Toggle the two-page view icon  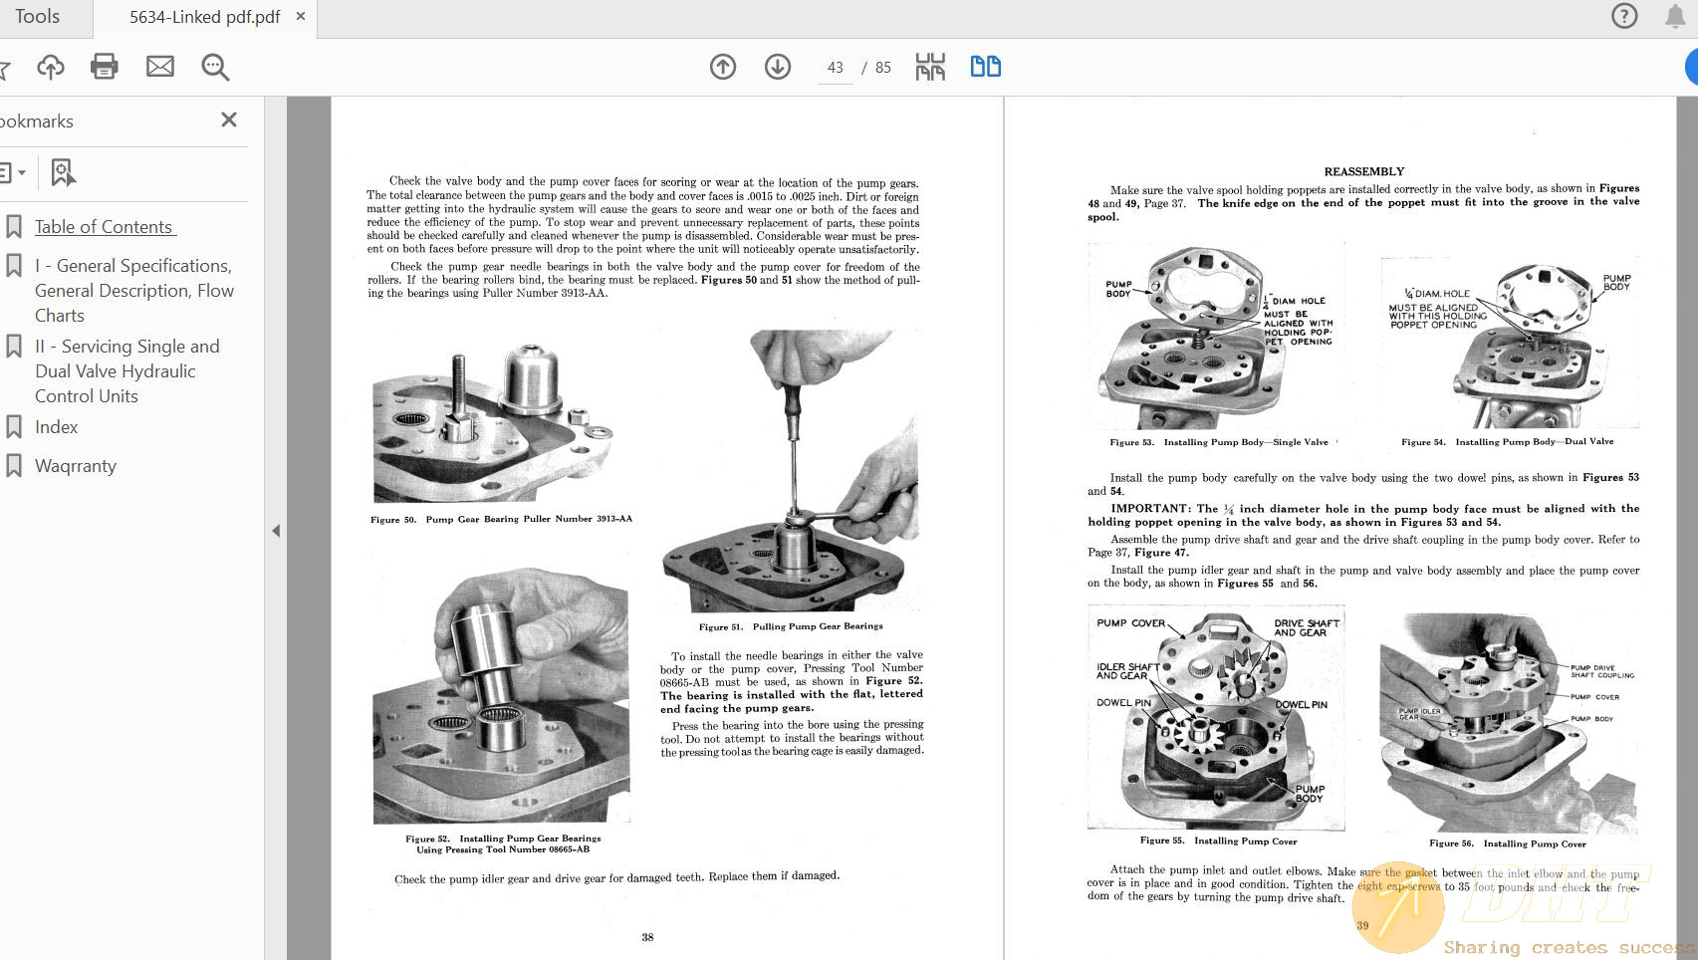[x=986, y=67]
